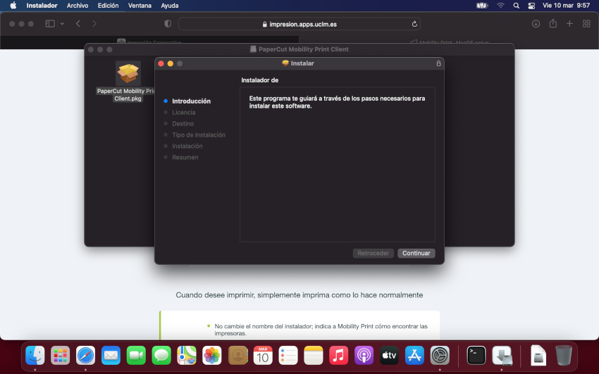Screen dimensions: 599x374
Task: Toggle the Safari sidebar button
Action: point(50,24)
